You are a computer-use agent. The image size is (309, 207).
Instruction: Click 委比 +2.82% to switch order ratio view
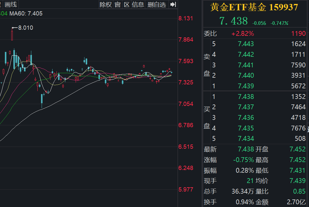point(244,33)
